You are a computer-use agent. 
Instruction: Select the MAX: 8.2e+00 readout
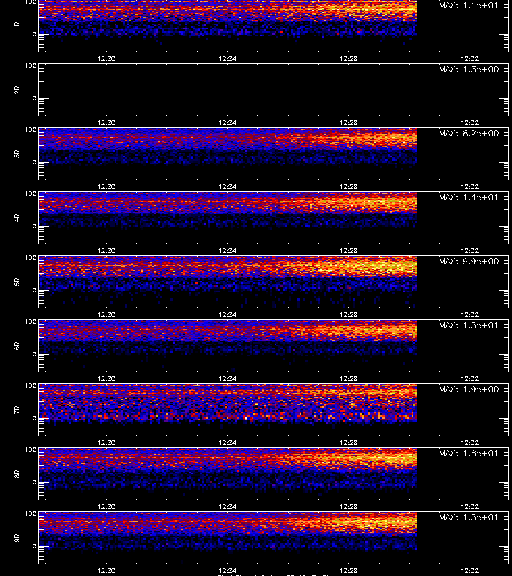pyautogui.click(x=468, y=133)
